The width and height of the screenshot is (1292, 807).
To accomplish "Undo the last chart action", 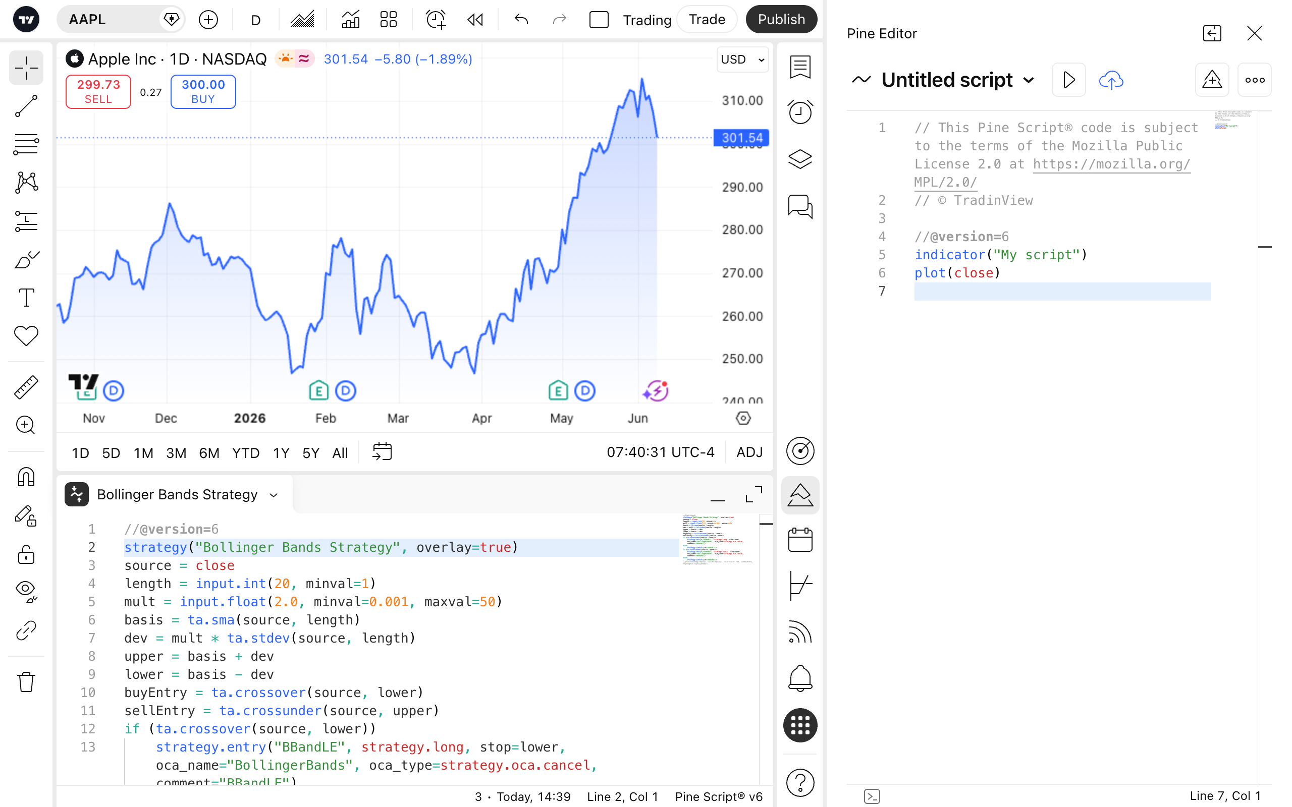I will 521,20.
